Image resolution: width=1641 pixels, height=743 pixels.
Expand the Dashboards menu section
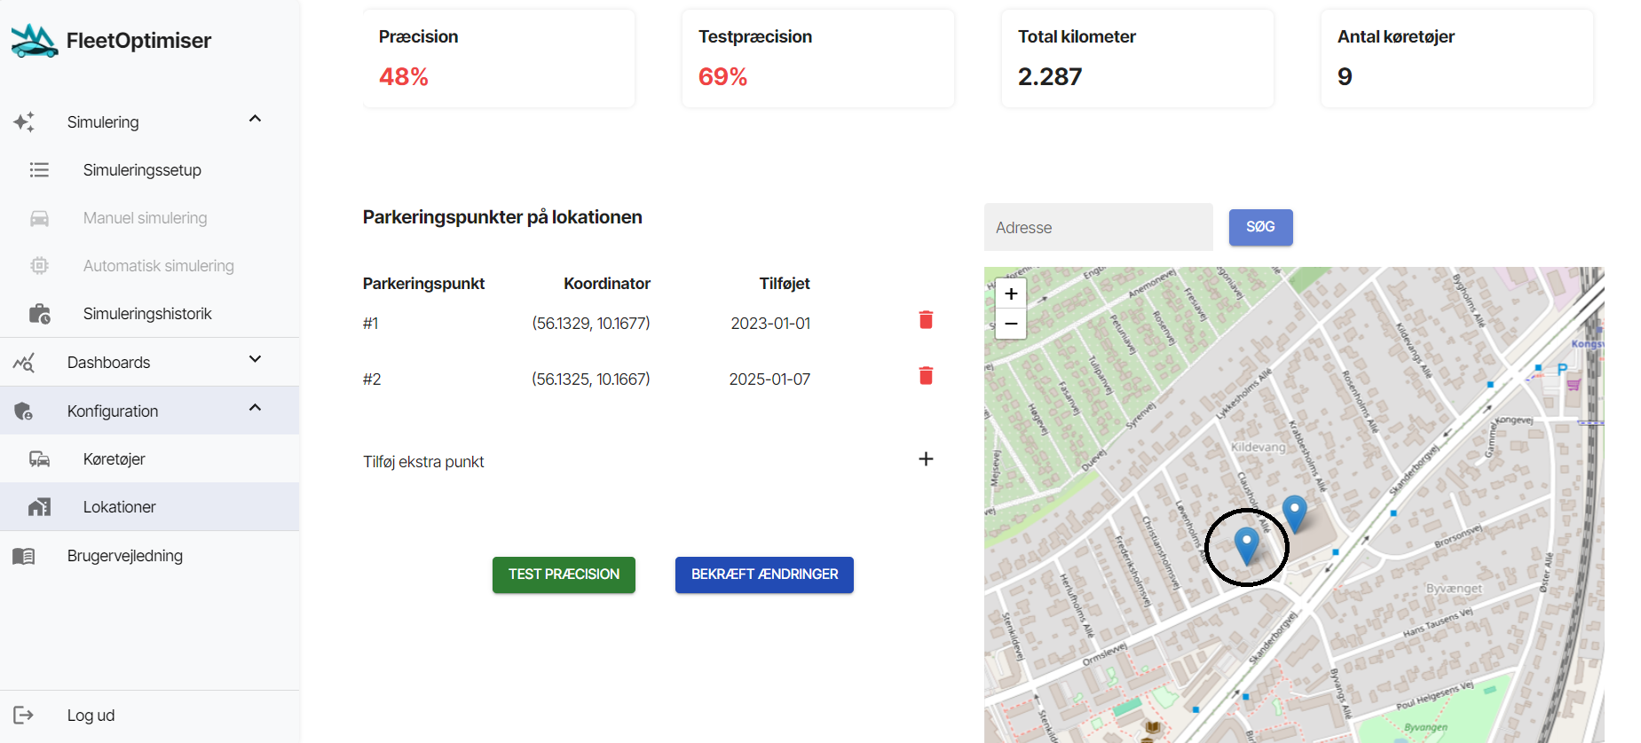pos(255,360)
